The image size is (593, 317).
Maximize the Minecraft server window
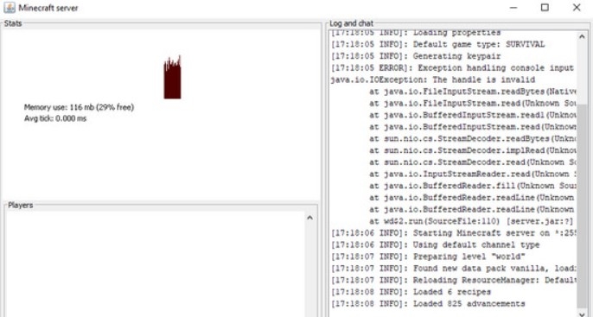[x=545, y=8]
